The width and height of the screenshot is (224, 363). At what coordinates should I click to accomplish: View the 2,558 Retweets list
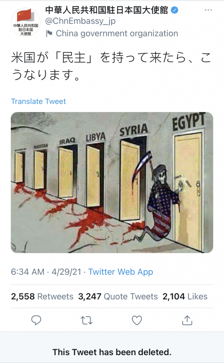coord(42,296)
